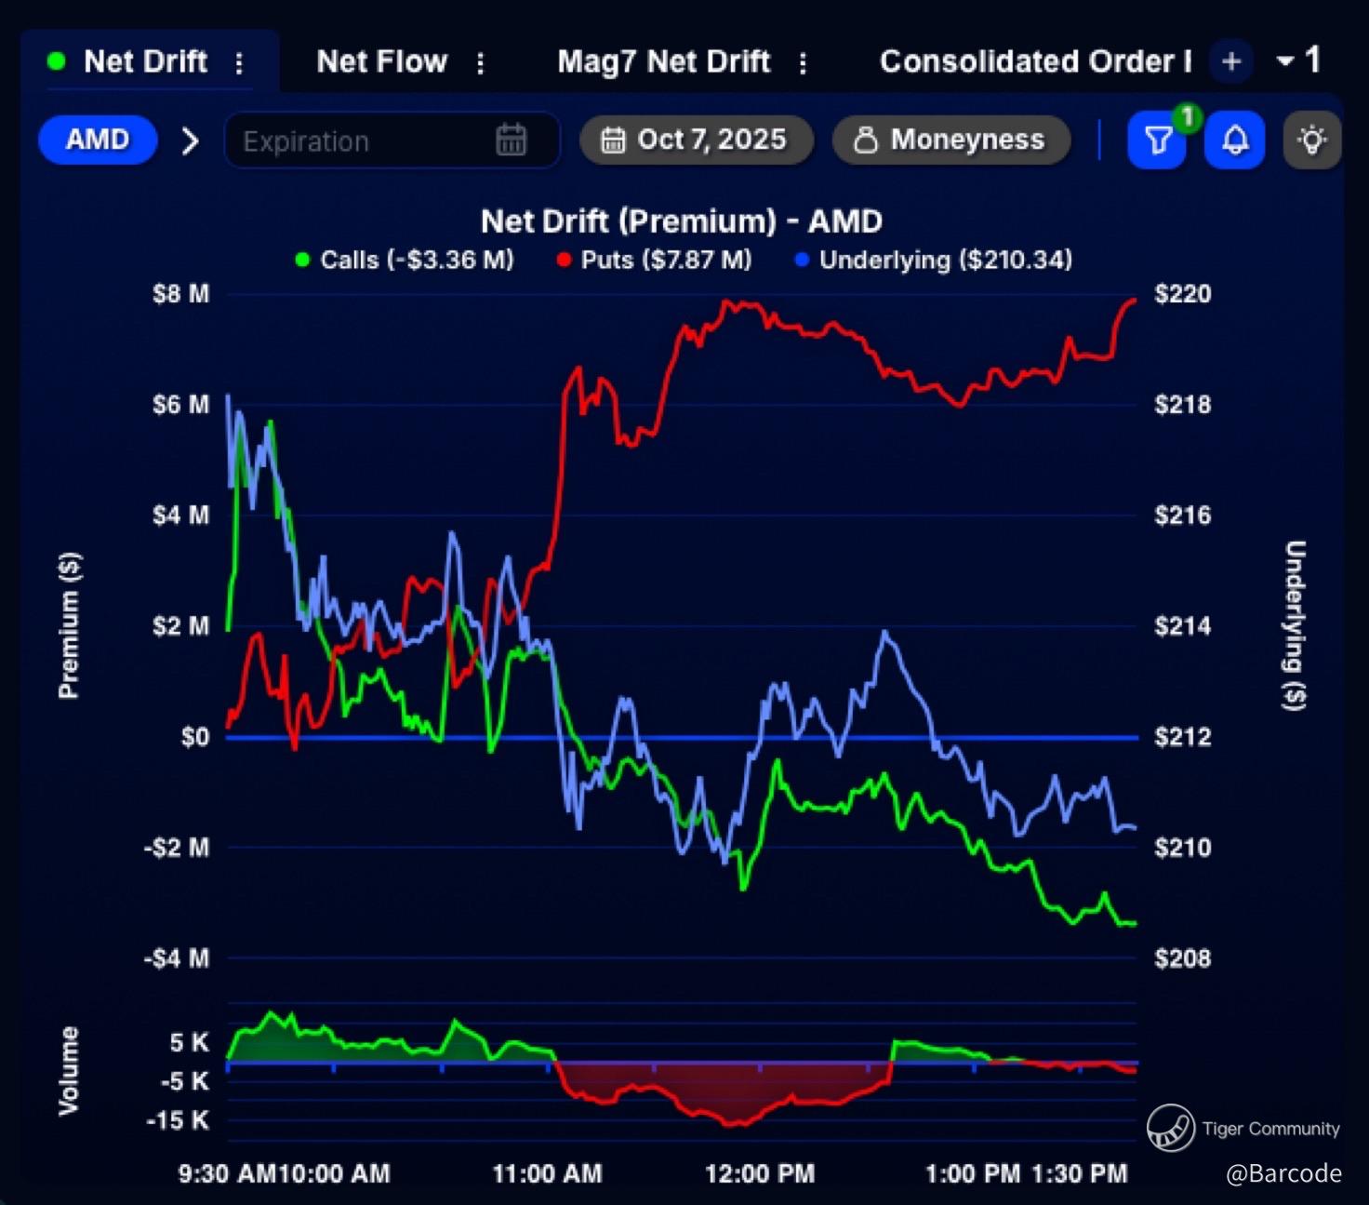The height and width of the screenshot is (1205, 1369).
Task: Click the right chevron next to AMD
Action: click(x=190, y=141)
